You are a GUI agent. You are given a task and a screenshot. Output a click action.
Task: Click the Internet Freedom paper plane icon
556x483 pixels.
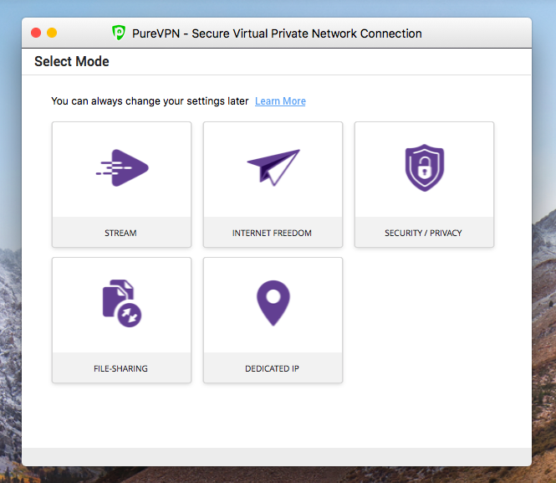[x=273, y=167]
